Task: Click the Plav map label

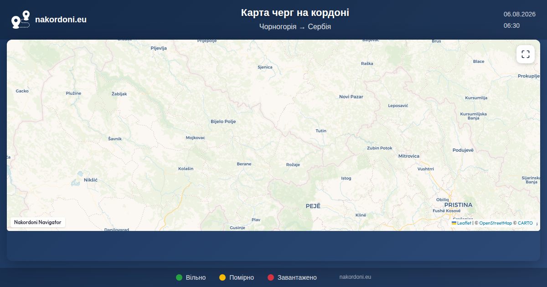Action: (x=256, y=220)
